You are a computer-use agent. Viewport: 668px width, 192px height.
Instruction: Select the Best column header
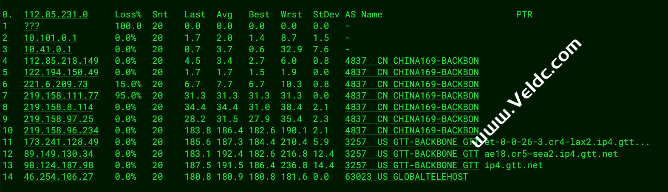(x=259, y=14)
